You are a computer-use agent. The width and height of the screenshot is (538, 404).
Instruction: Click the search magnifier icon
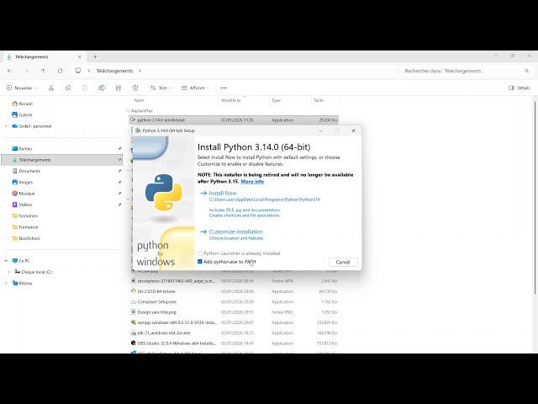point(527,71)
